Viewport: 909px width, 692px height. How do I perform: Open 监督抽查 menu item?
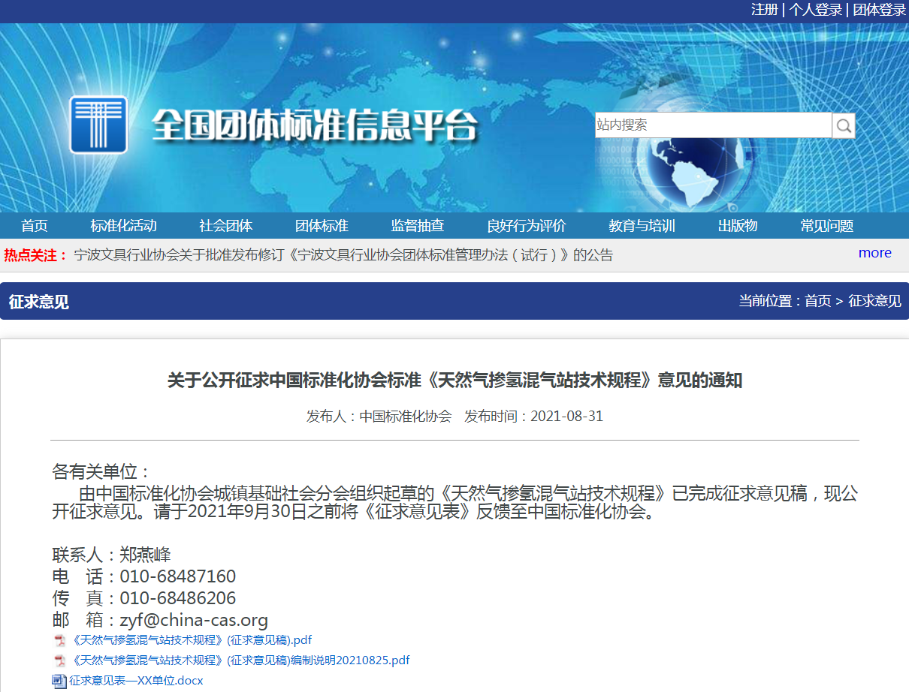(x=418, y=226)
